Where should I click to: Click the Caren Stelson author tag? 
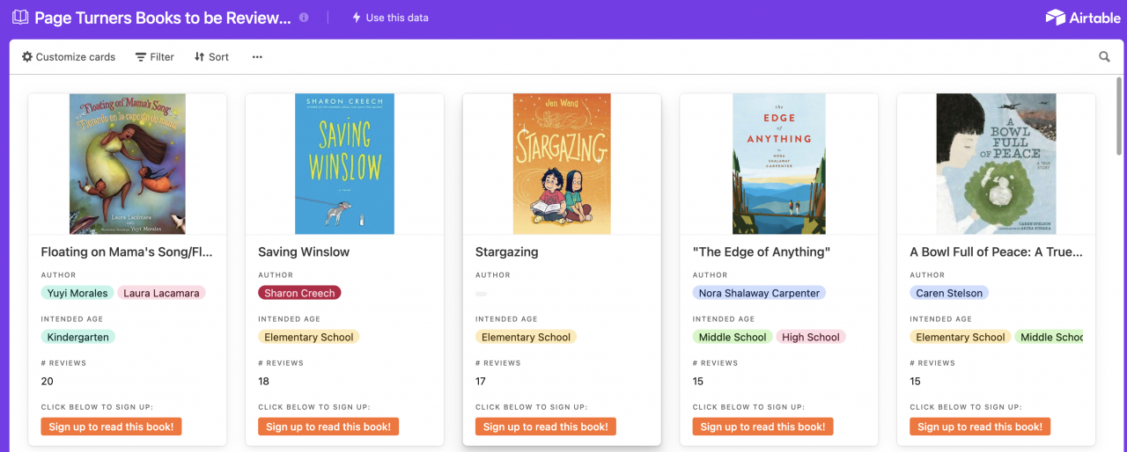click(x=949, y=293)
